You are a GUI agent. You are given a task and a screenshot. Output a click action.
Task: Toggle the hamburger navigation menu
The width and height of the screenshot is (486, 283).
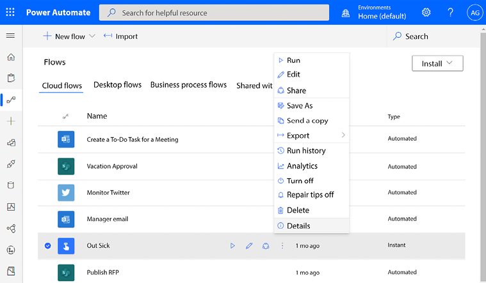(x=10, y=36)
